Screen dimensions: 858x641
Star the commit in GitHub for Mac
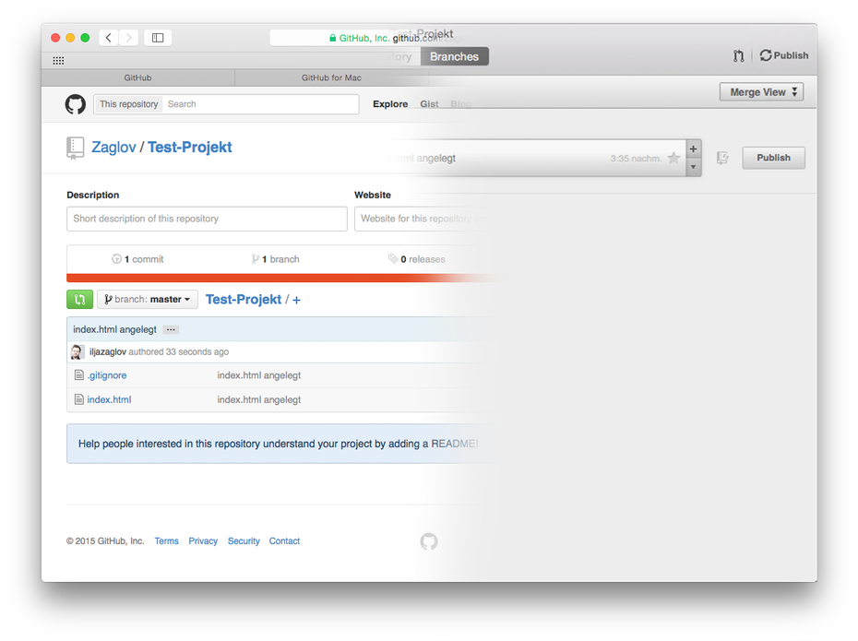tap(673, 158)
